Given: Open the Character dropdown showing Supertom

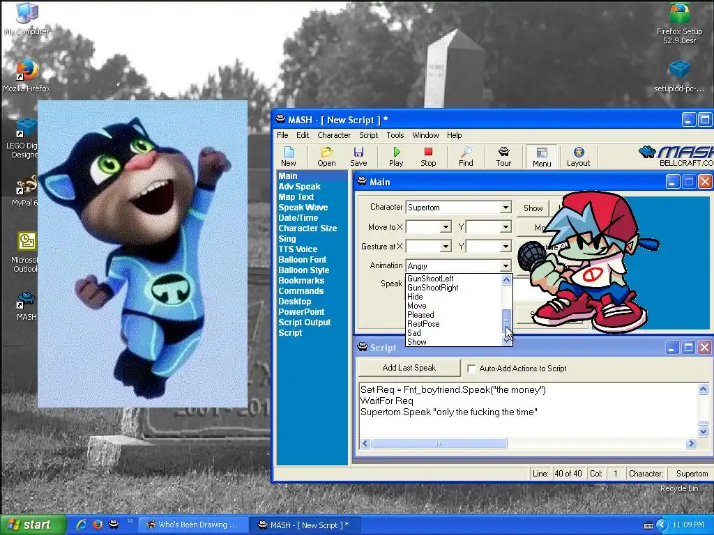Looking at the screenshot, I should pyautogui.click(x=506, y=208).
